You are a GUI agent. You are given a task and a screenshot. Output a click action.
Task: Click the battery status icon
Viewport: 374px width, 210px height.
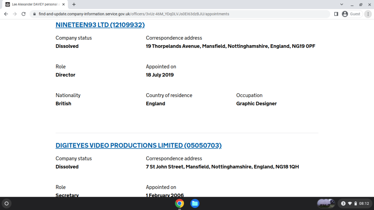tap(356, 203)
